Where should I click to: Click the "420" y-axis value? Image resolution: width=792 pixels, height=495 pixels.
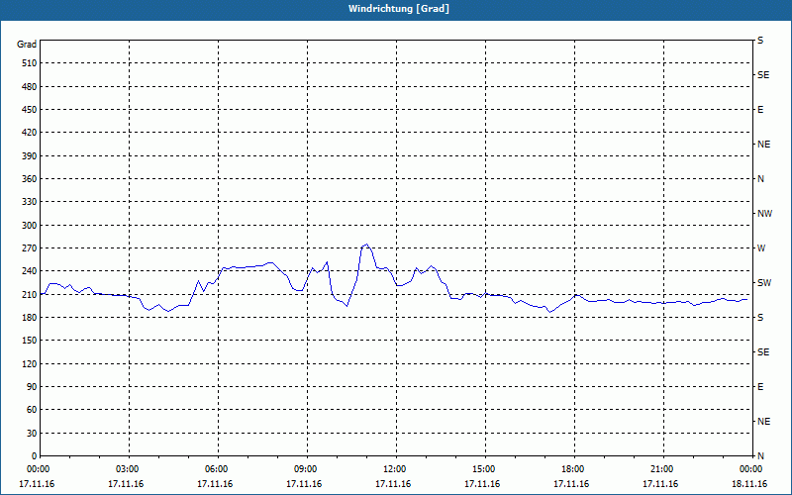29,133
